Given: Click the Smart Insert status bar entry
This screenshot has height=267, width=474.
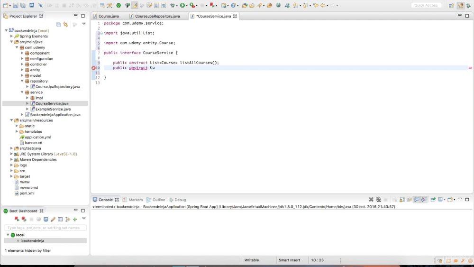Looking at the screenshot, I should [x=289, y=260].
